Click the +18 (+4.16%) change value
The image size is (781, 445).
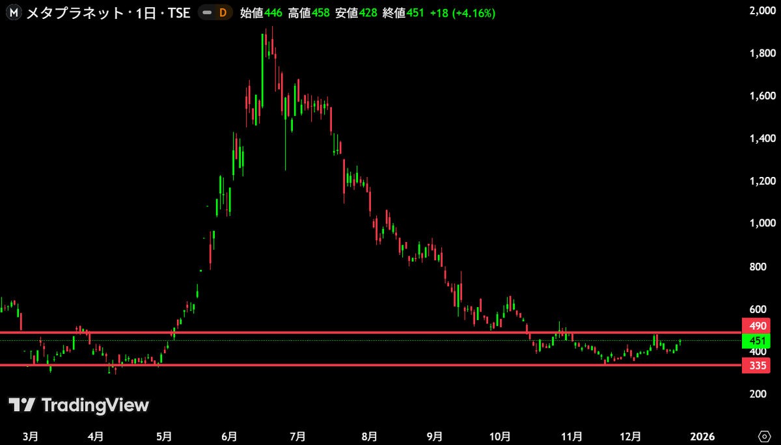point(463,12)
